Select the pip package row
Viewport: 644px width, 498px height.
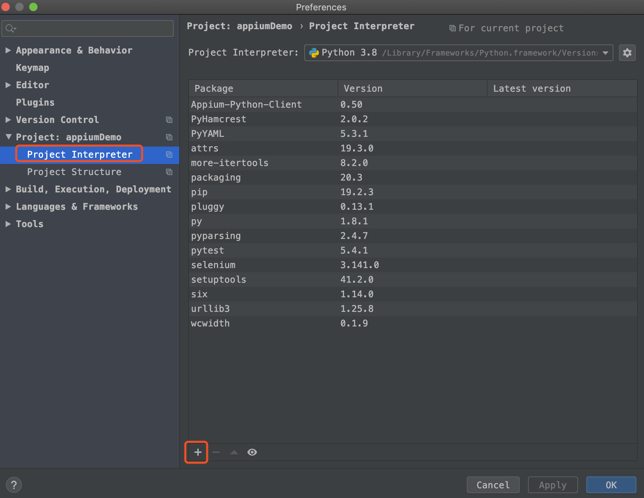pos(413,192)
